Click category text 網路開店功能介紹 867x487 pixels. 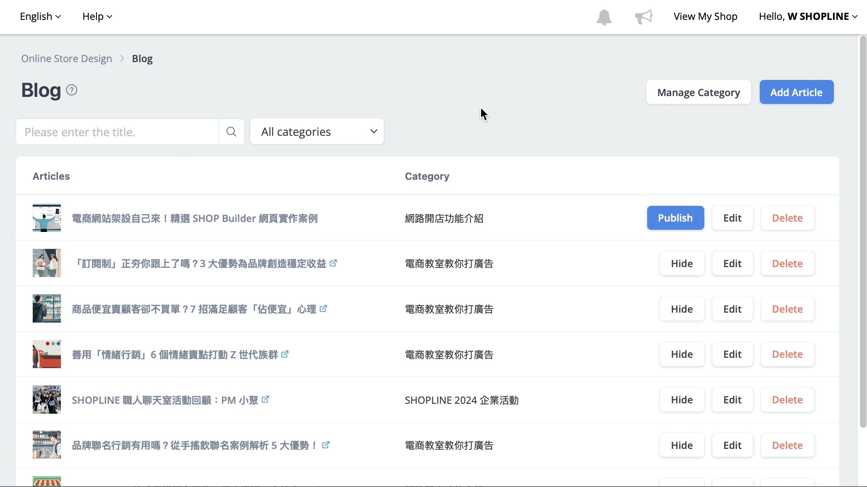click(x=444, y=219)
